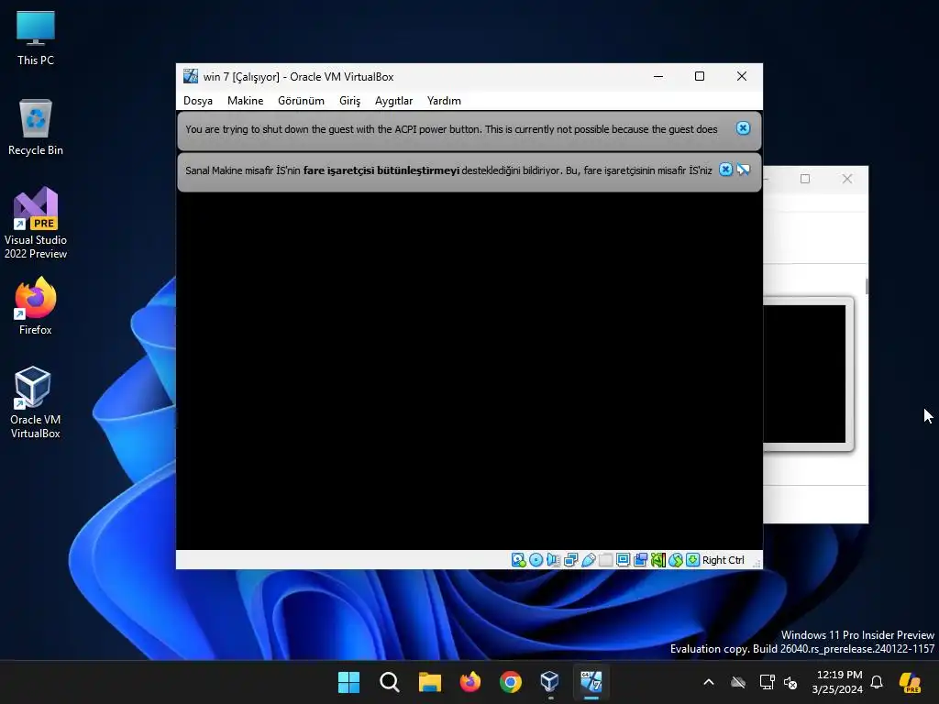The width and height of the screenshot is (939, 704).
Task: Click the optical disk status icon
Action: (536, 560)
